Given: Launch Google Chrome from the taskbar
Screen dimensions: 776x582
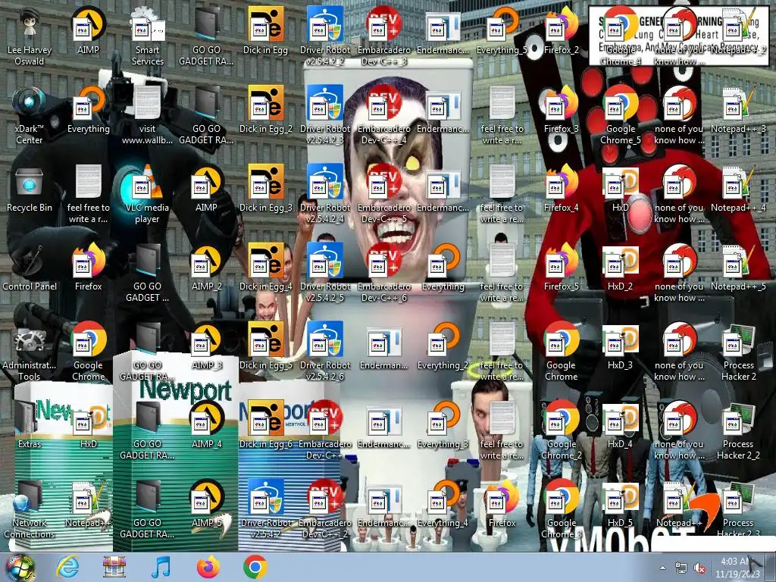Looking at the screenshot, I should coord(255,567).
